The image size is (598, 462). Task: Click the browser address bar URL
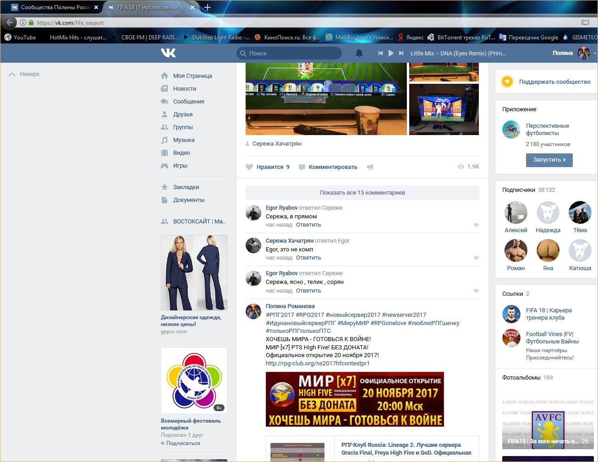tap(70, 22)
